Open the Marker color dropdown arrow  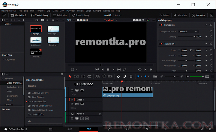pos(148,77)
